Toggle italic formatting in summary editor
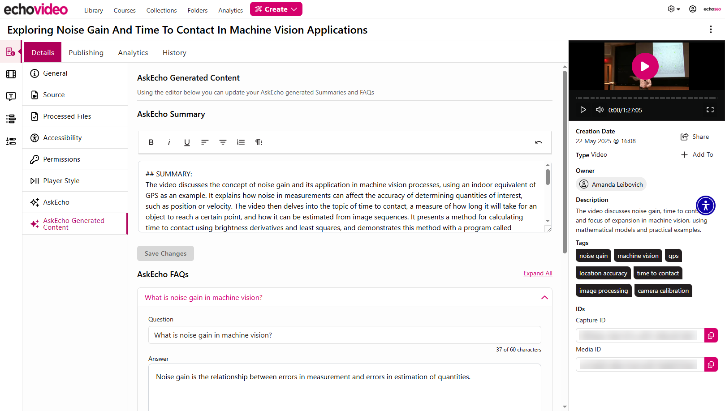The height and width of the screenshot is (411, 725). click(169, 142)
